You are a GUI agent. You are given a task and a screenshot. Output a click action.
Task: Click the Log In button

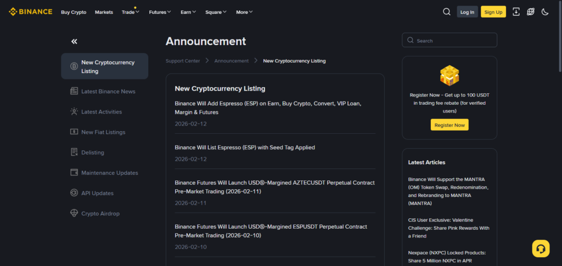(467, 12)
